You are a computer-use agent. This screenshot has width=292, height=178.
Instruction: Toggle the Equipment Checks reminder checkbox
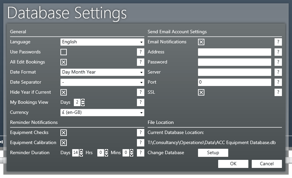click(x=63, y=133)
